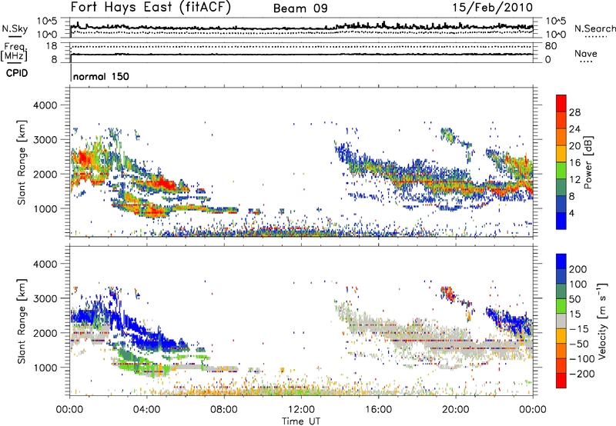Click the red top segment of Power color bar
This screenshot has height=426, width=616.
click(561, 103)
